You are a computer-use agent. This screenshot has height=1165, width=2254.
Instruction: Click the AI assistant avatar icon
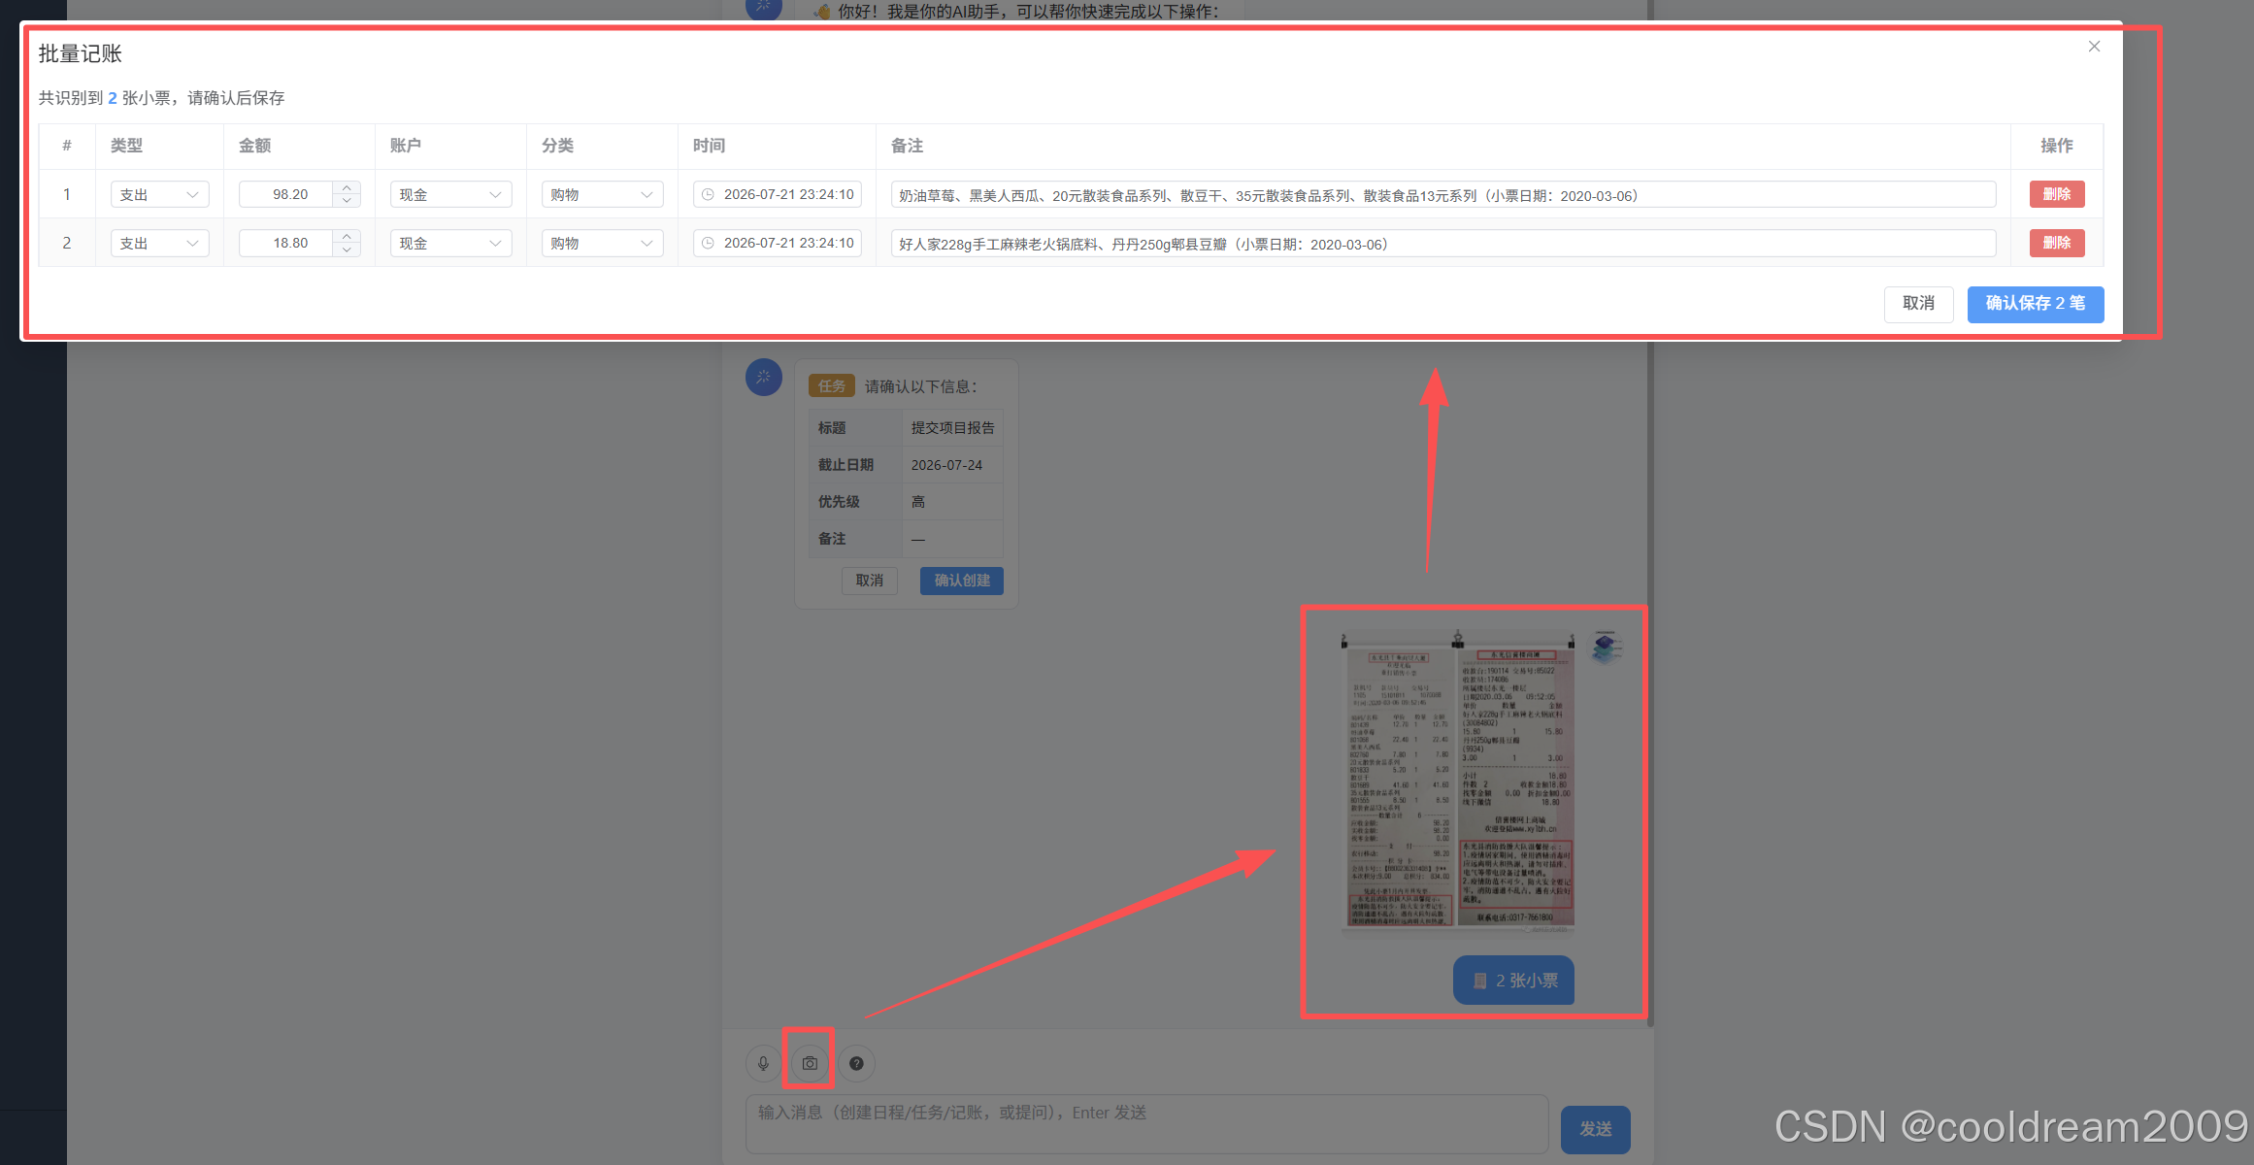pyautogui.click(x=764, y=377)
